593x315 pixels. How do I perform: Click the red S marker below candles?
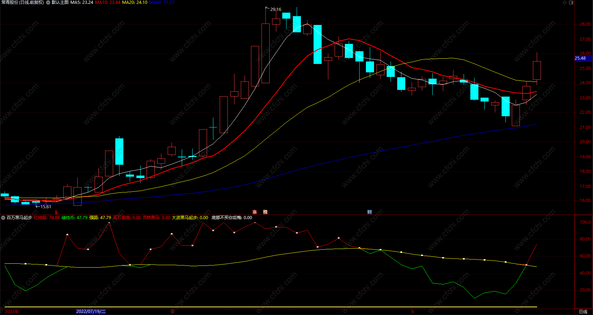click(x=56, y=212)
